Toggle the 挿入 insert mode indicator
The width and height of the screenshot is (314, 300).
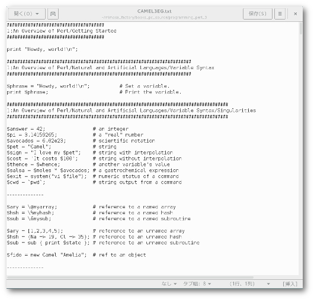coord(290,283)
